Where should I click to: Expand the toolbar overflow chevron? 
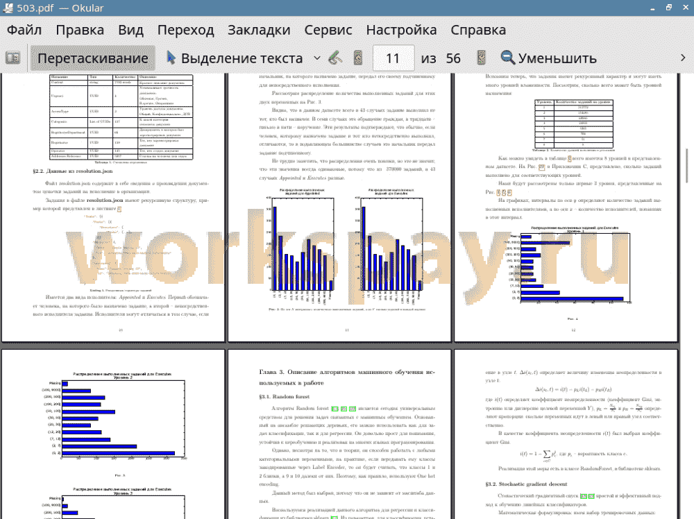coord(683,58)
